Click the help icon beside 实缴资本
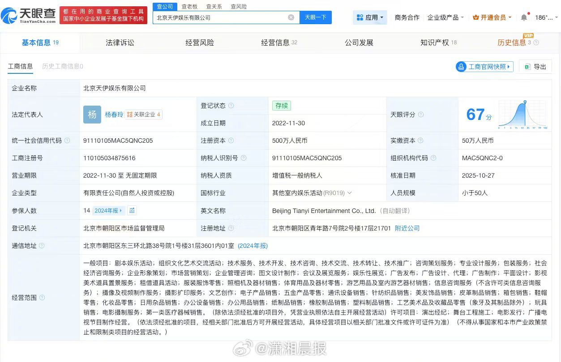 pos(421,141)
